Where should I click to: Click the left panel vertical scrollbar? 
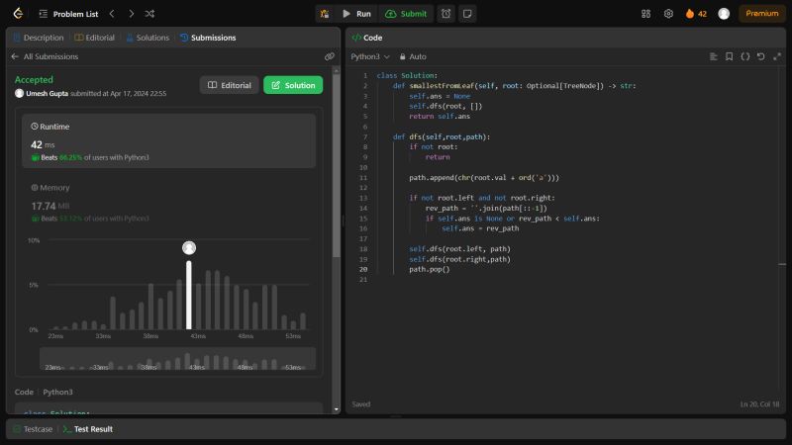pyautogui.click(x=337, y=164)
